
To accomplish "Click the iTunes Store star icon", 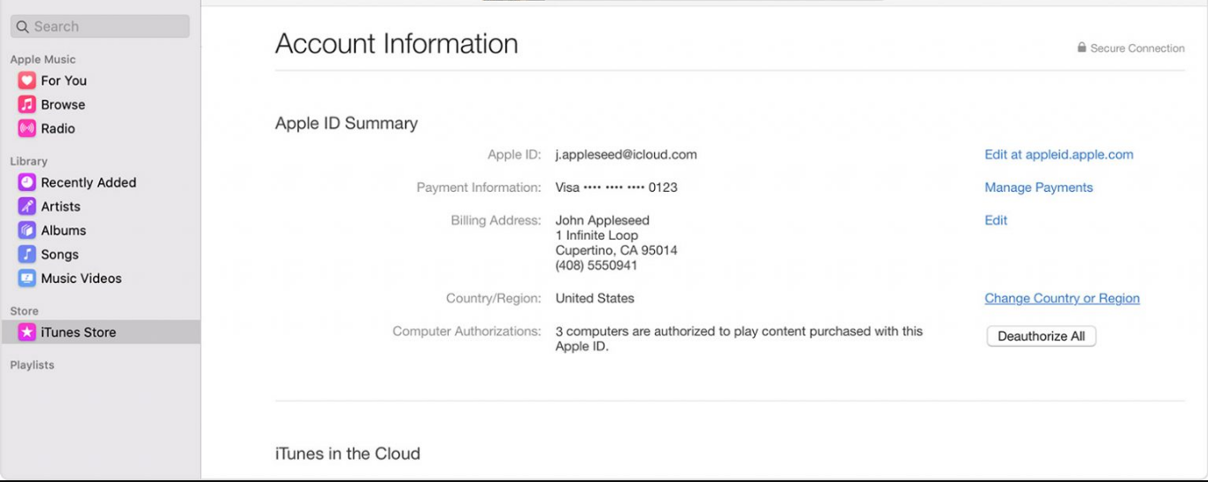I will tap(27, 333).
